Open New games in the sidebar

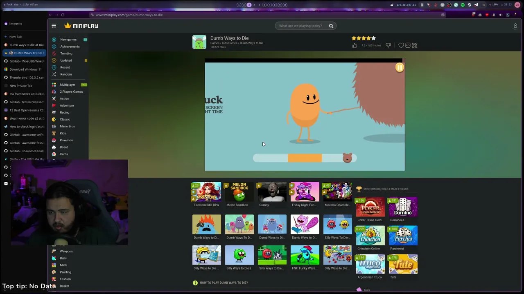tap(68, 40)
